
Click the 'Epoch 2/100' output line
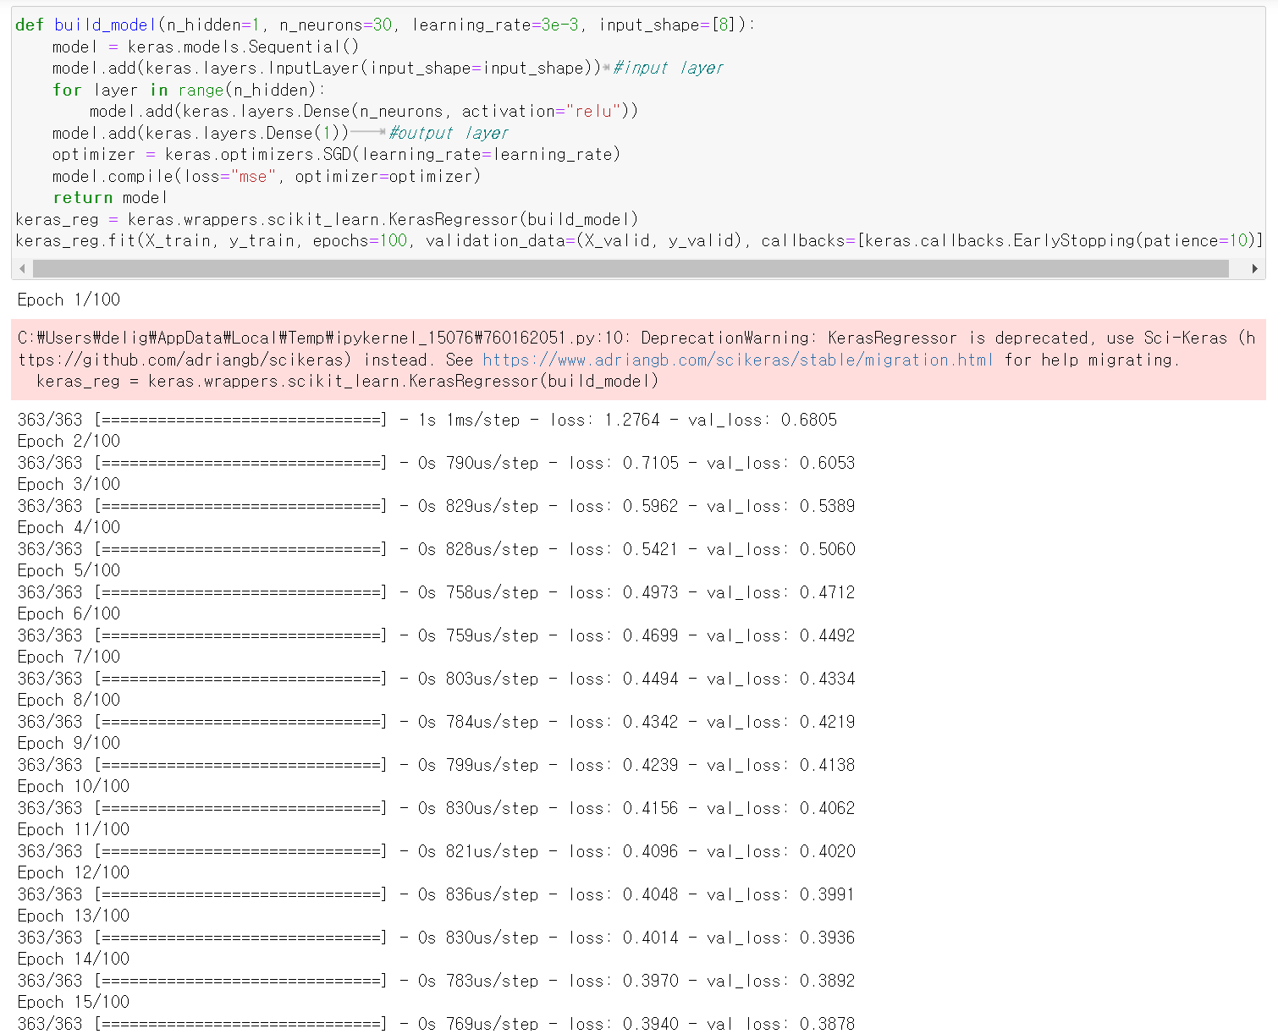click(x=69, y=441)
